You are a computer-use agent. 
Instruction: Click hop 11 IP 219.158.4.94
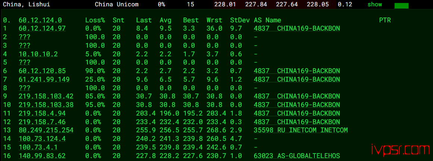42,113
